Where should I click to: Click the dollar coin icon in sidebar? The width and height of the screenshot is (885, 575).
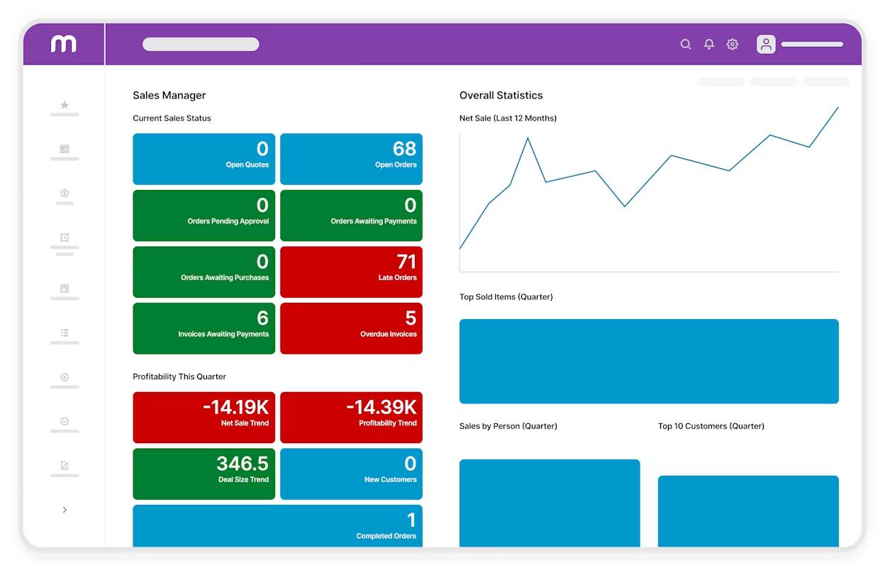click(65, 194)
